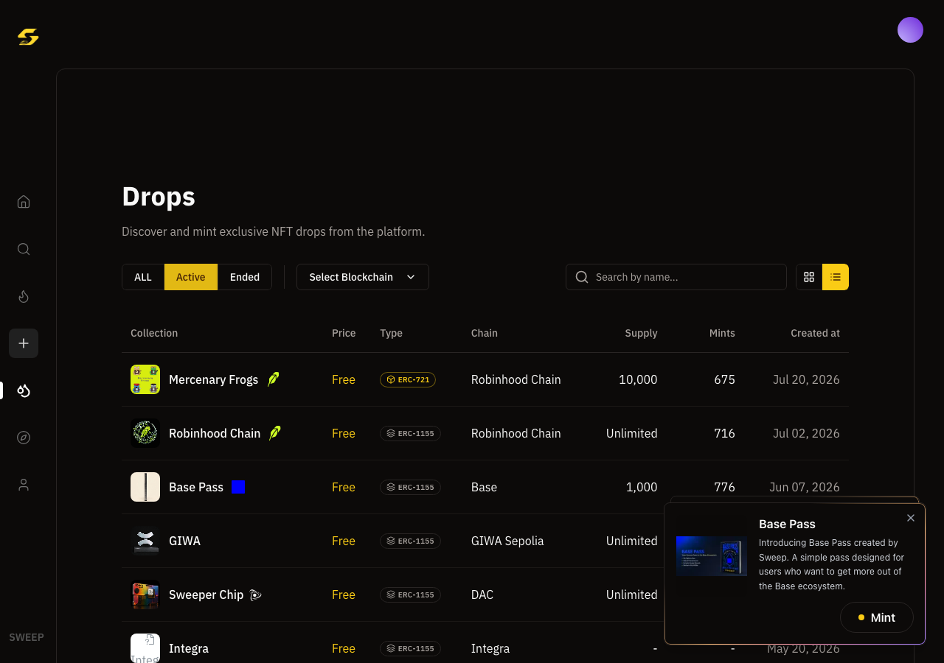Open the GIWA collection thumbnail
The width and height of the screenshot is (944, 663).
145,541
